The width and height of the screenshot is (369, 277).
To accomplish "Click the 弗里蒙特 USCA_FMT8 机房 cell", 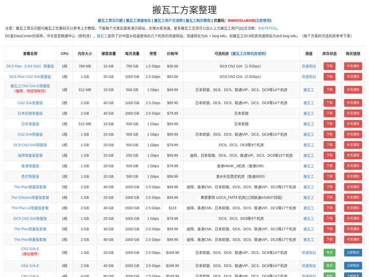I will [x=241, y=197].
